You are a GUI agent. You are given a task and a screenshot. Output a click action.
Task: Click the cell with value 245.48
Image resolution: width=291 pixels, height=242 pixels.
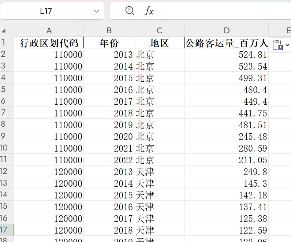[227, 136]
